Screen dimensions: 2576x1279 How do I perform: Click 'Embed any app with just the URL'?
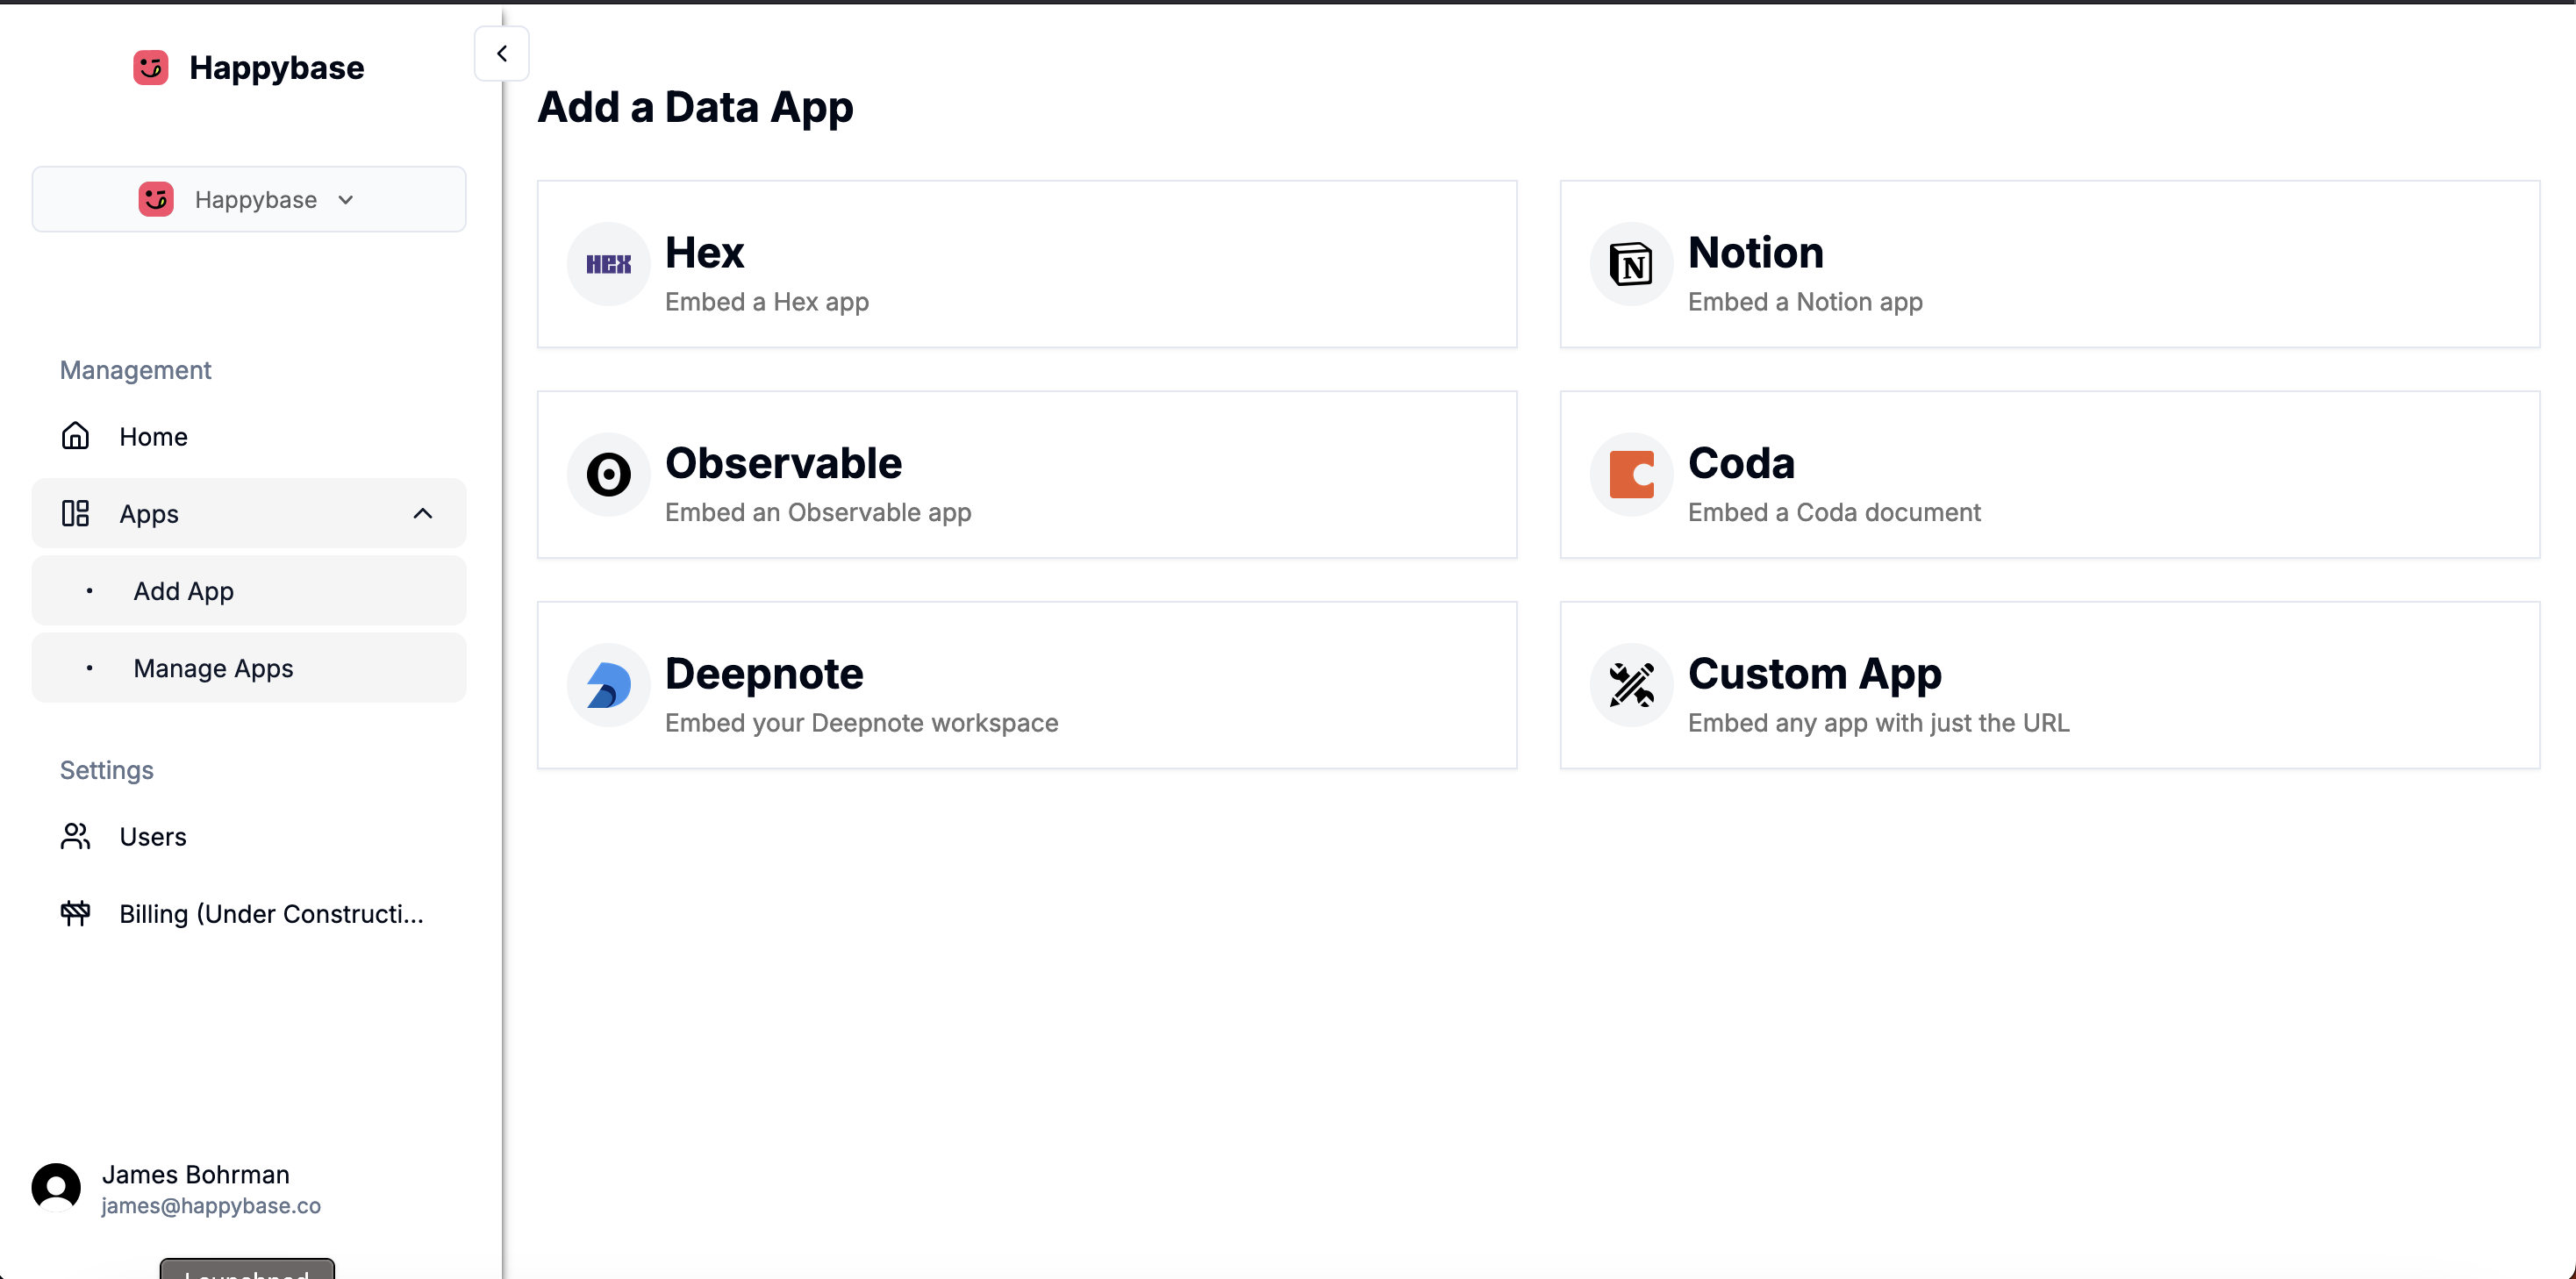coord(1878,723)
